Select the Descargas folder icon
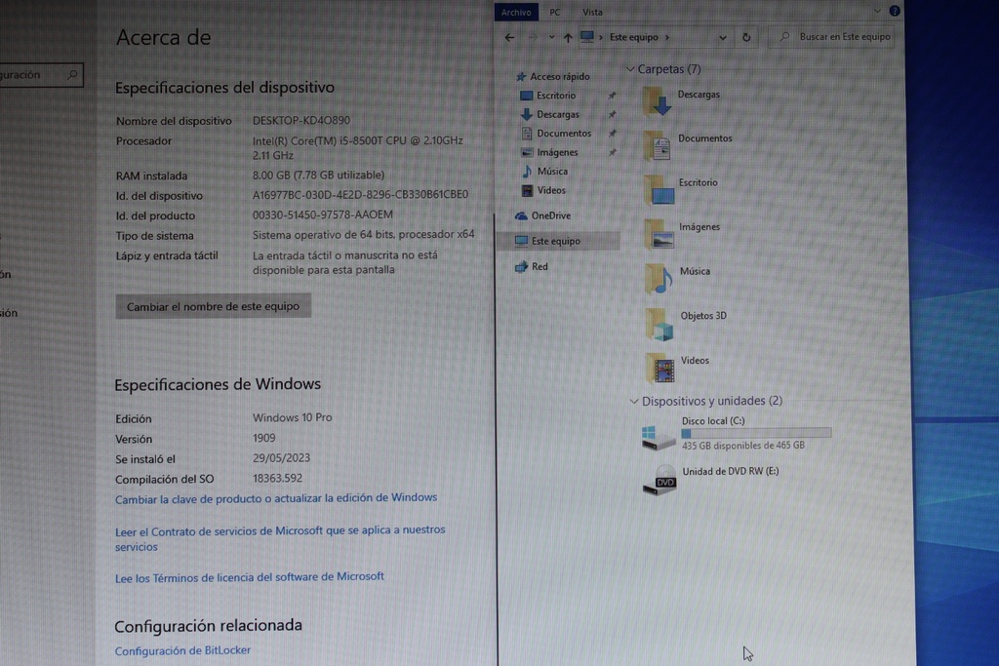The image size is (999, 666). 659,101
